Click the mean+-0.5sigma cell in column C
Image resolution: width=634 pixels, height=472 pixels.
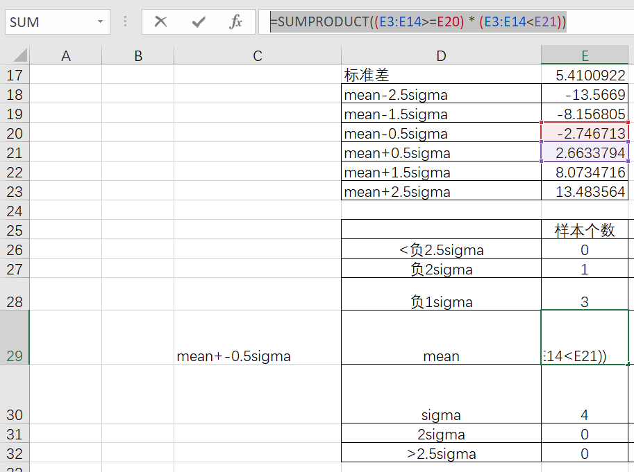(258, 338)
